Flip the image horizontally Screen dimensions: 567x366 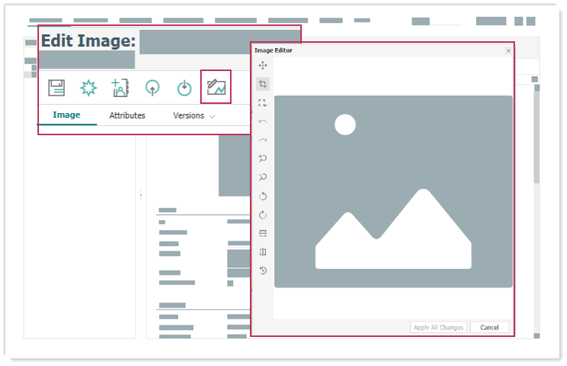tap(263, 252)
